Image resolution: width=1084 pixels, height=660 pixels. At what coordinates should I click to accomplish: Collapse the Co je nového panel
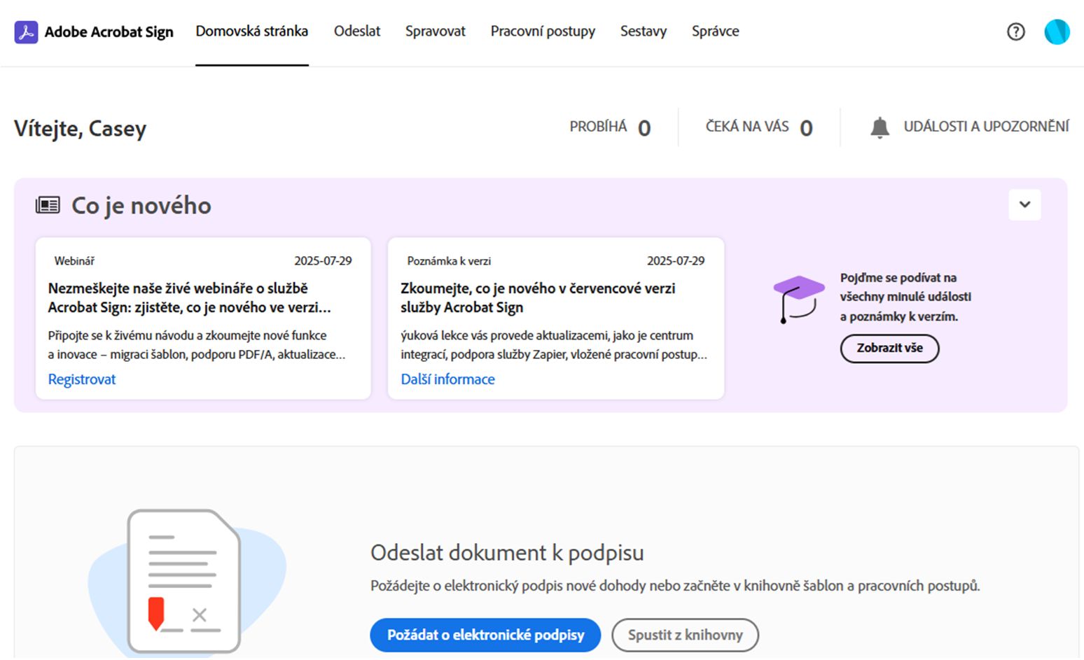[1024, 205]
